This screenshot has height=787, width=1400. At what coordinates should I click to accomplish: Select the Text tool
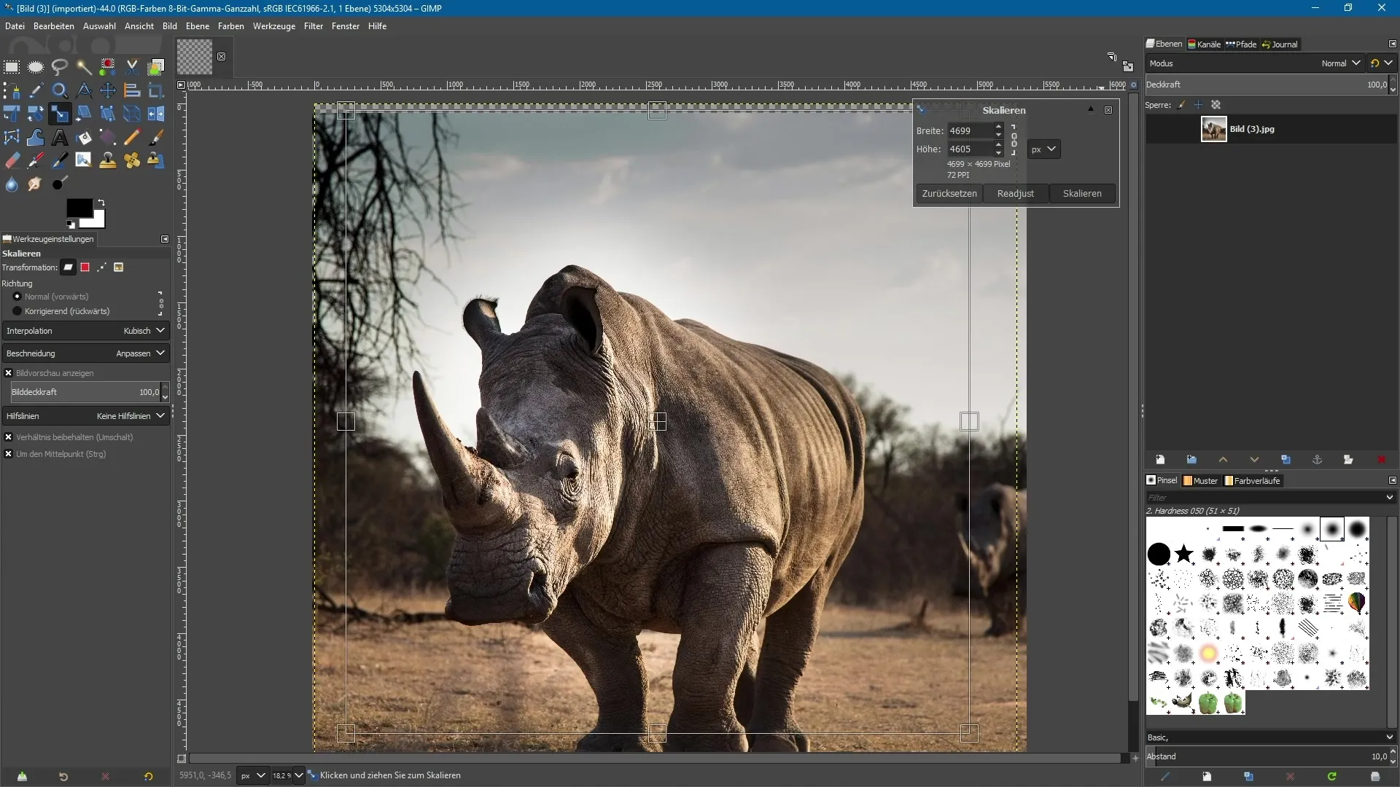tap(60, 138)
